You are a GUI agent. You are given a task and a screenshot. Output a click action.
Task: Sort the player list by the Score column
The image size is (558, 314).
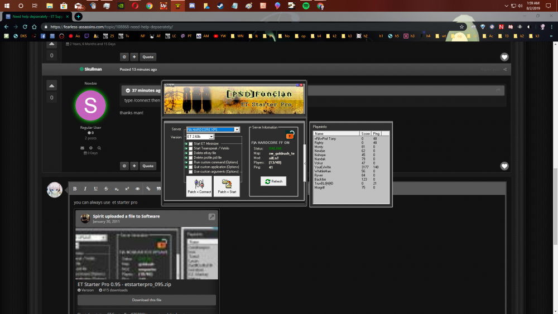(x=365, y=133)
